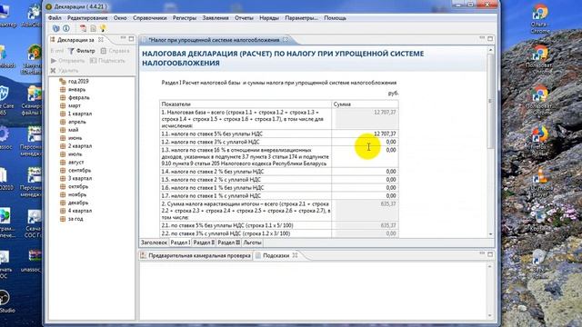
Task: Select май in the declarations tree
Action: click(73, 130)
